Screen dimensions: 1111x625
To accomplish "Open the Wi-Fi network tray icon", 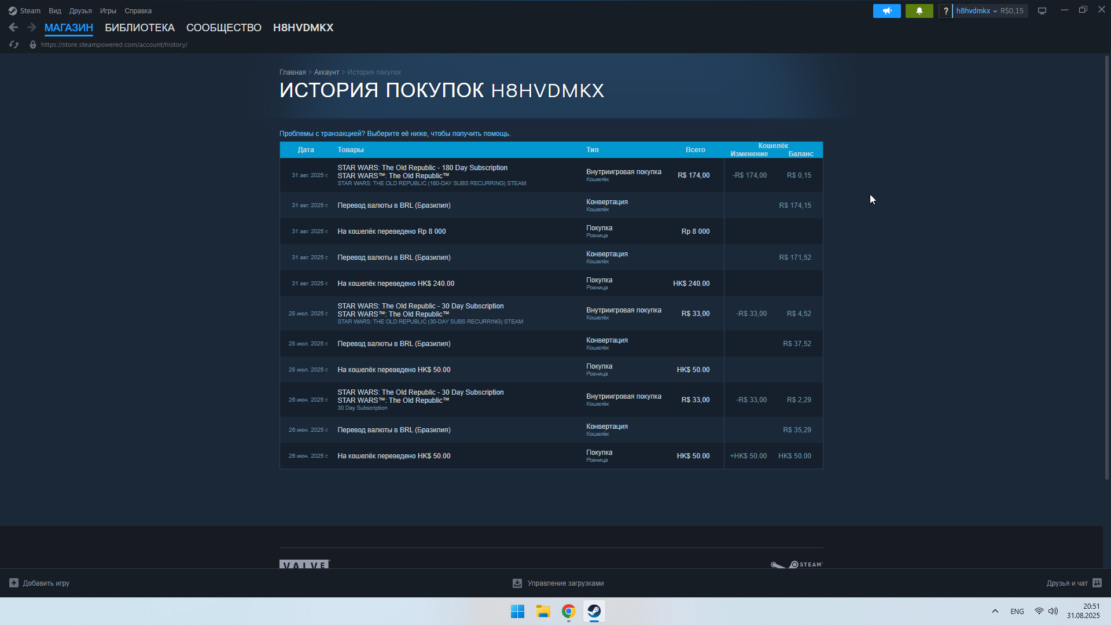I will click(1039, 611).
